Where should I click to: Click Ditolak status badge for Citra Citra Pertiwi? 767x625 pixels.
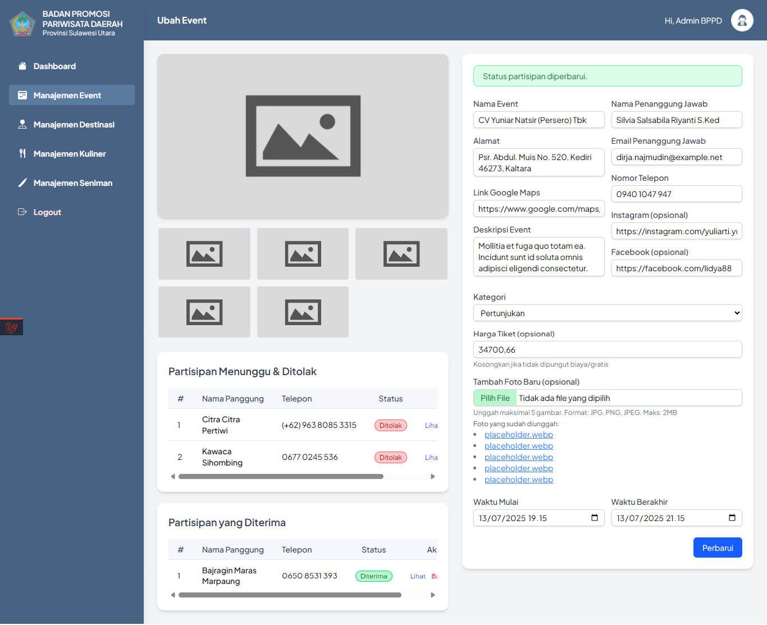pos(390,426)
